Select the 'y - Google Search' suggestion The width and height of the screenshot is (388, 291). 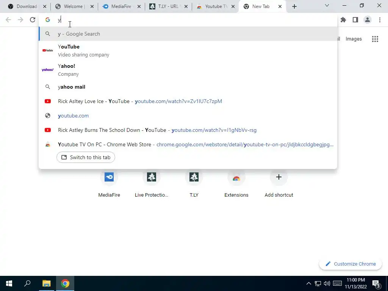(188, 34)
